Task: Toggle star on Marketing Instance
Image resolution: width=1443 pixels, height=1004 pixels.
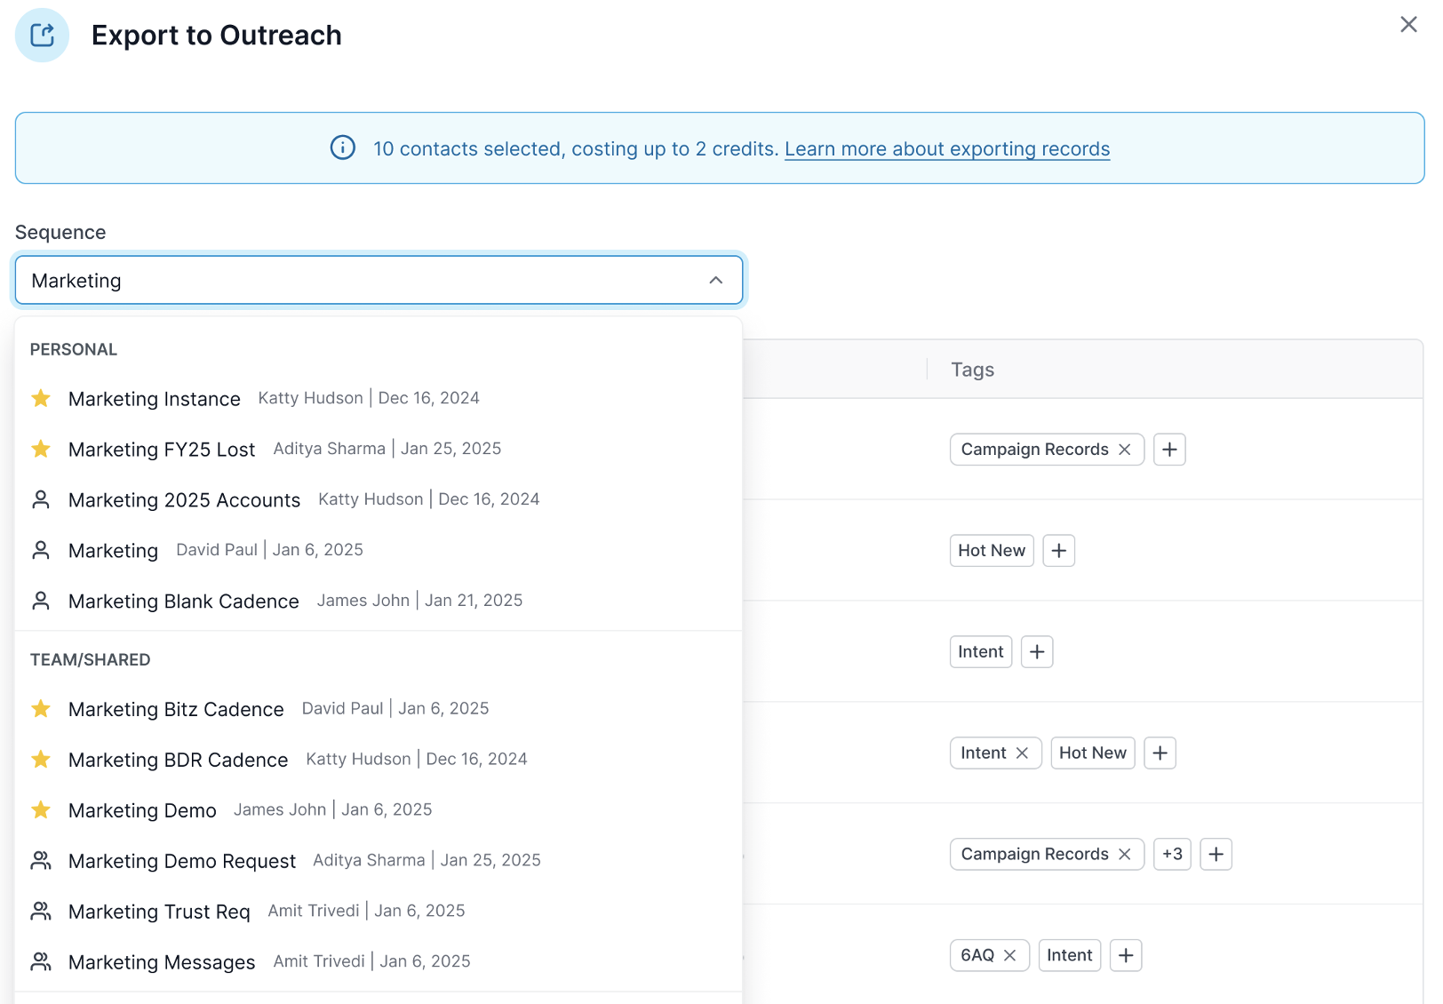Action: pyautogui.click(x=41, y=398)
